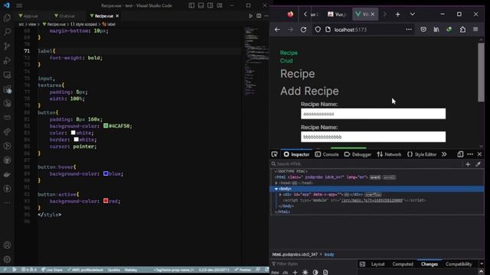490x275 pixels.
Task: Click the red color swatch on active rule
Action: [106, 201]
